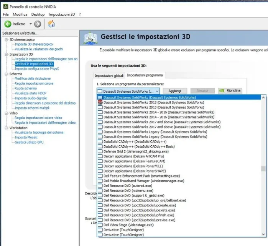This screenshot has height=246, width=268.
Task: Open the Indietro history dropdown arrow
Action: [31, 24]
